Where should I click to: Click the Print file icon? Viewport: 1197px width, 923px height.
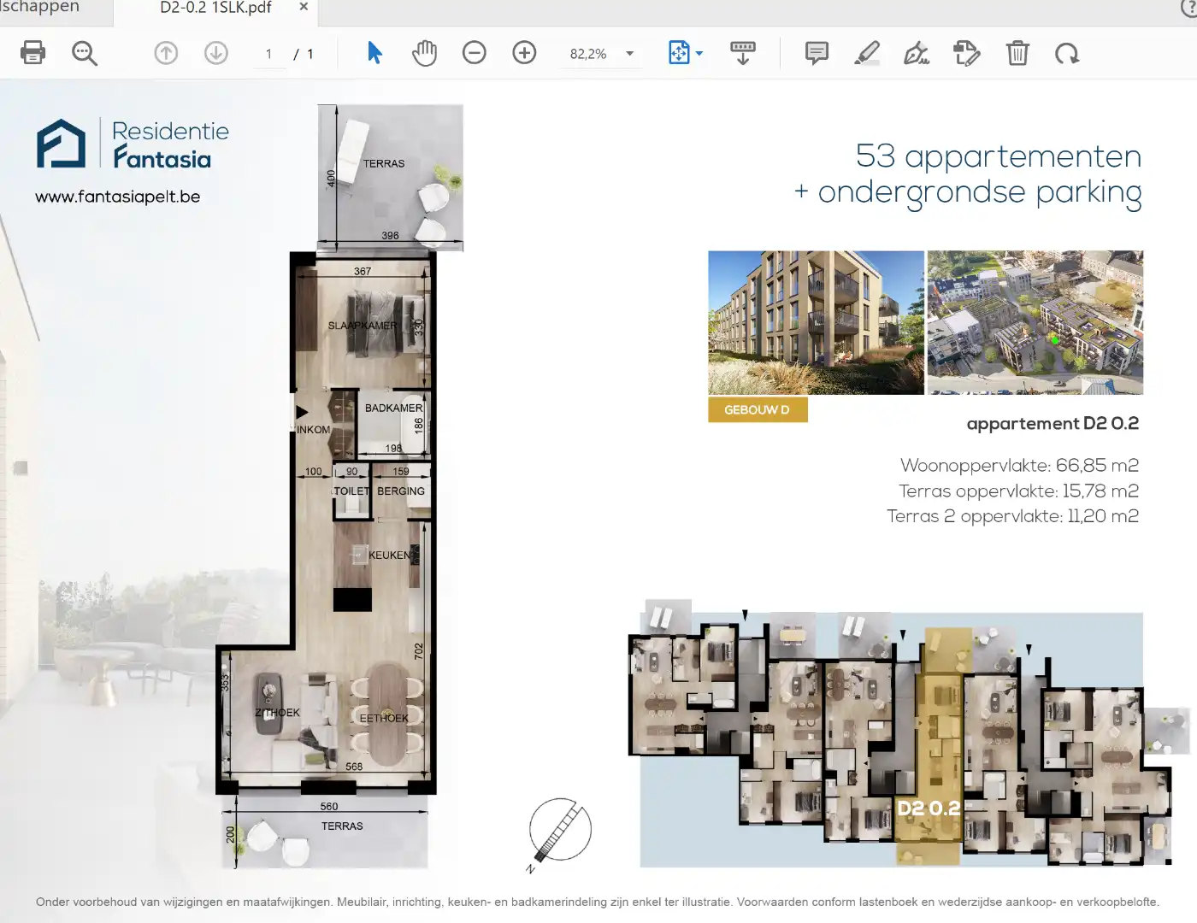tap(32, 53)
